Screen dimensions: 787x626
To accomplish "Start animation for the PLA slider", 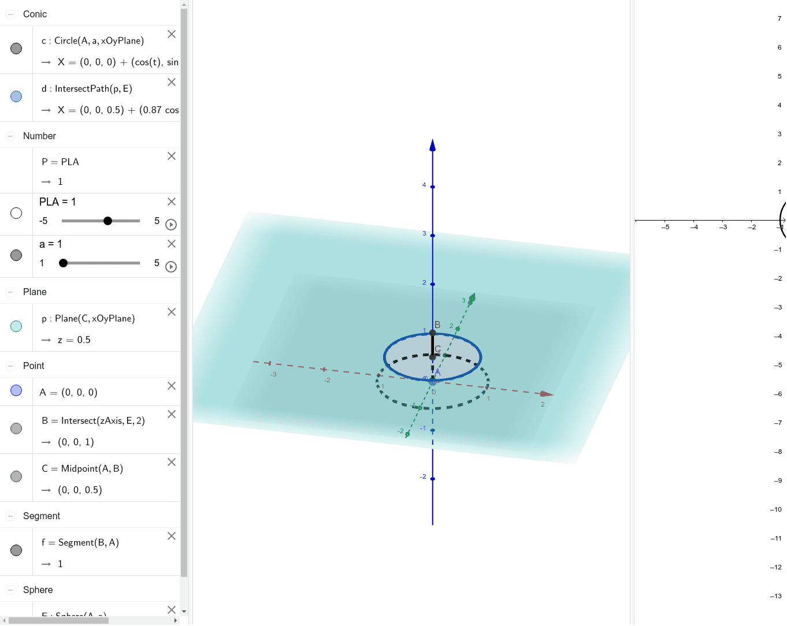I will [171, 225].
